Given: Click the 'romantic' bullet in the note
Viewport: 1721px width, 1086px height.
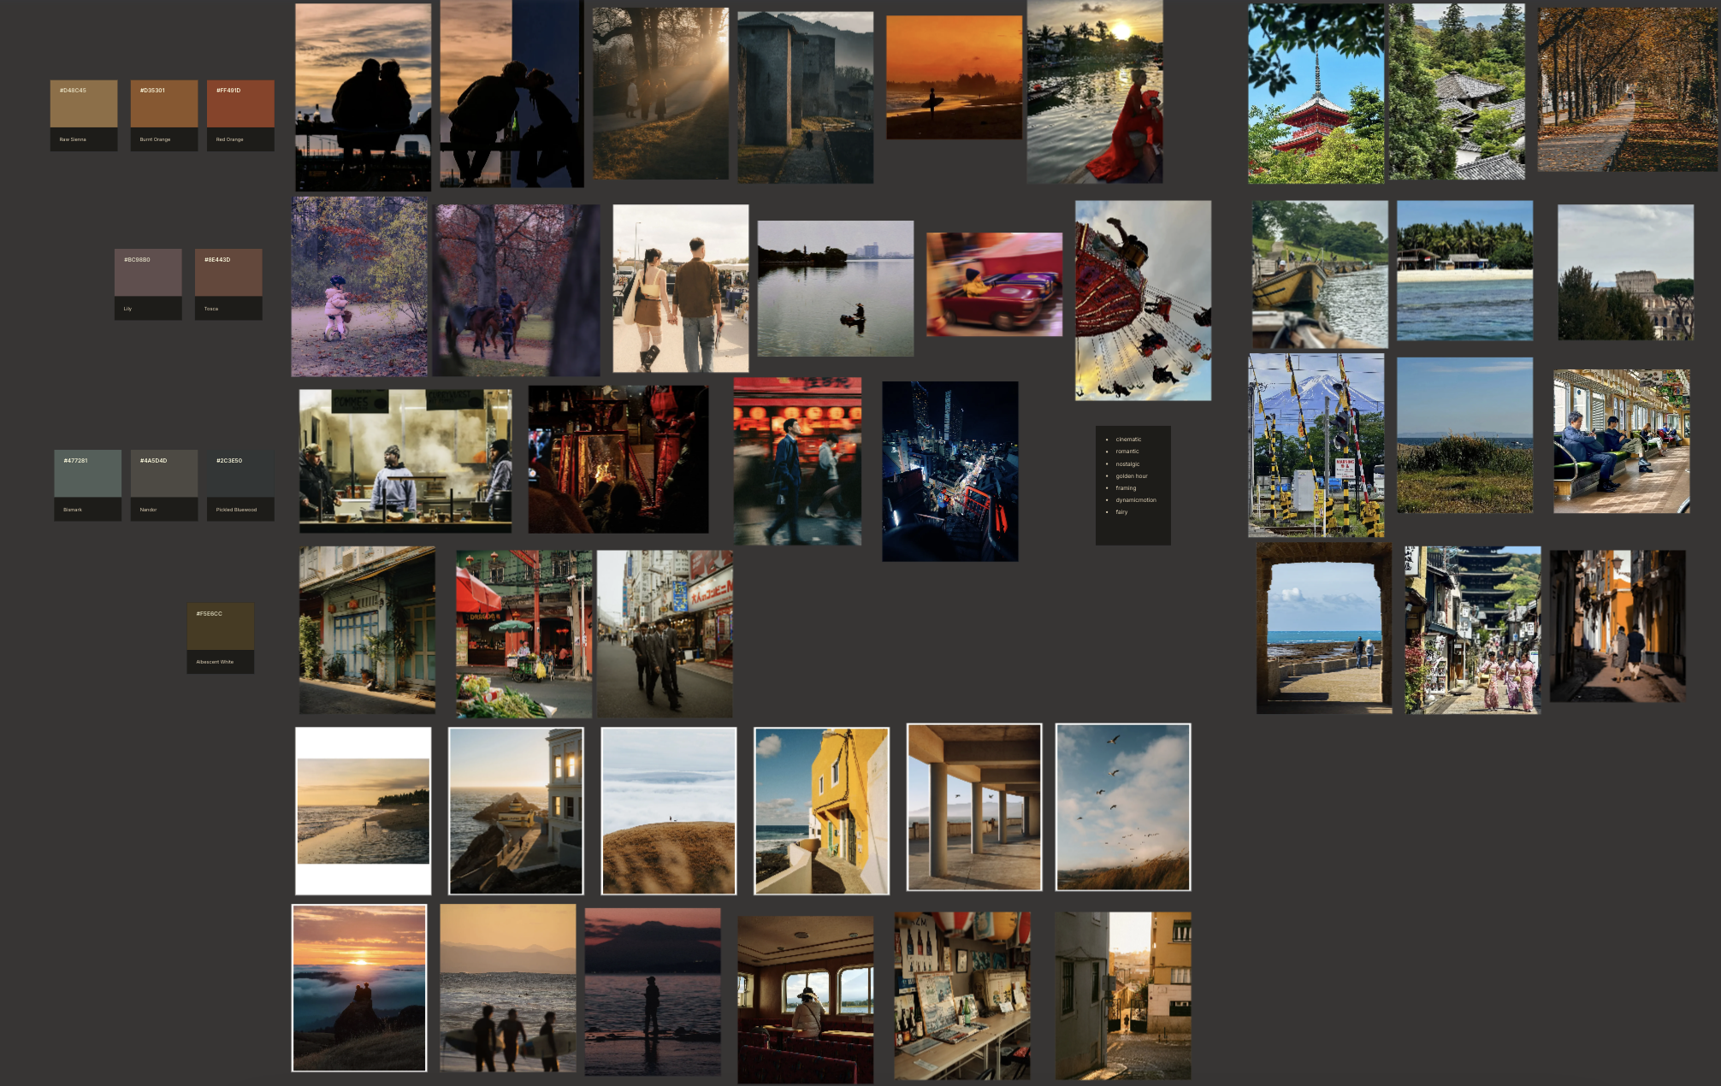Looking at the screenshot, I should click(x=1127, y=452).
